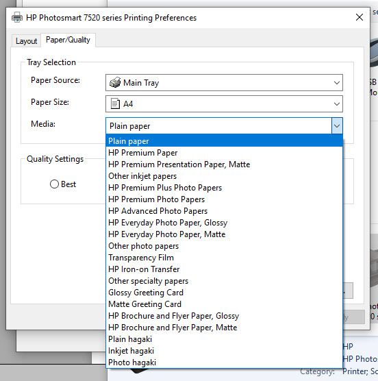Choose HP Premium Paper media
Image resolution: width=378 pixels, height=381 pixels.
point(224,153)
